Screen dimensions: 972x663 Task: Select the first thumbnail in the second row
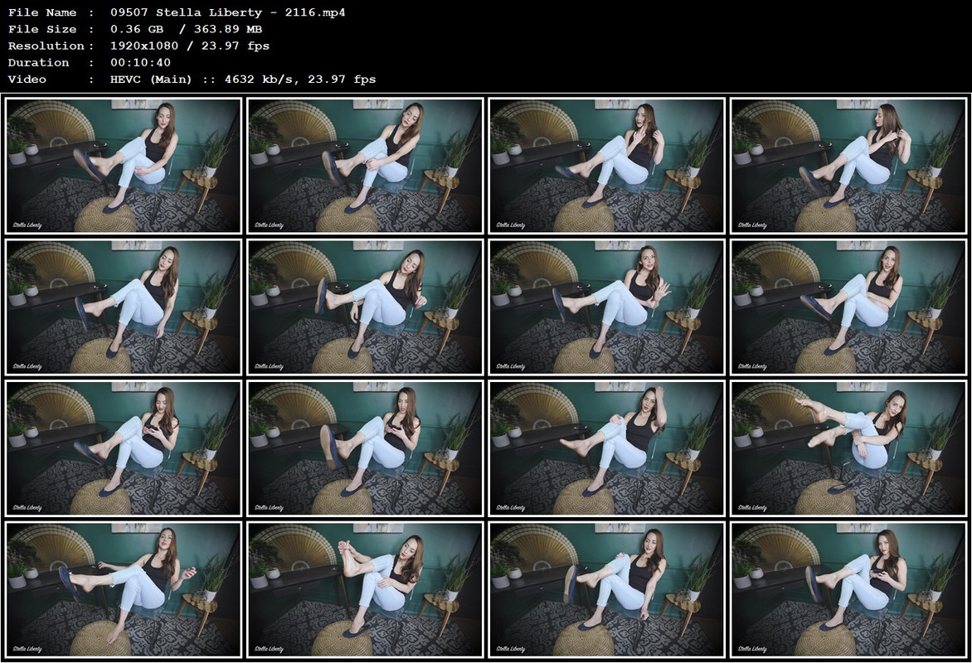coord(124,307)
